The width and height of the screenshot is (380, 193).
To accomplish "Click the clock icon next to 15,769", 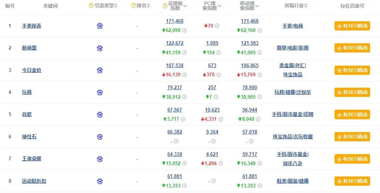I will [x=260, y=75].
